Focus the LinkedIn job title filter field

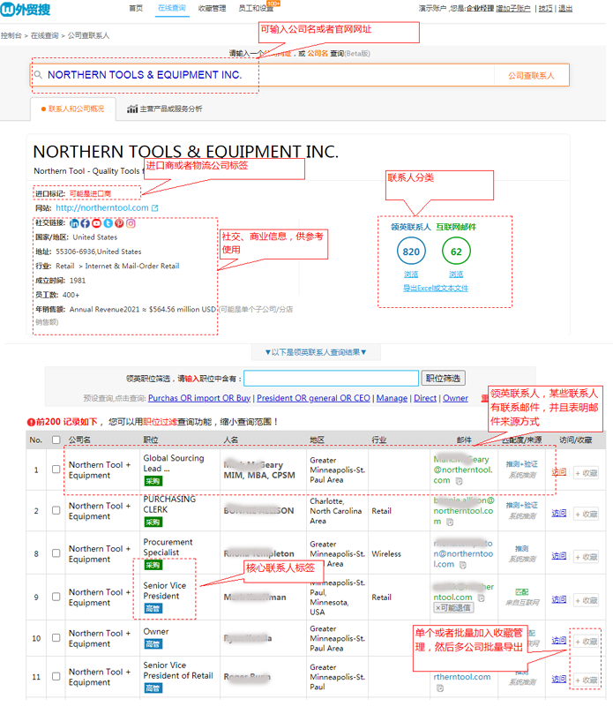(332, 379)
